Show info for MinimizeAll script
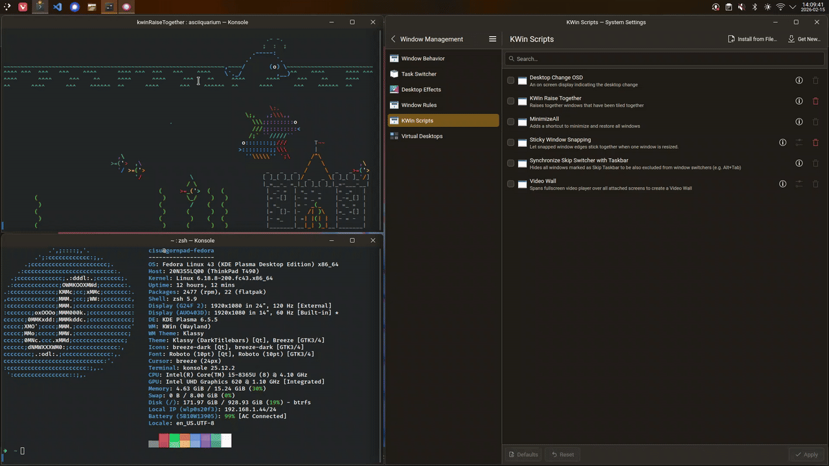 pos(799,122)
